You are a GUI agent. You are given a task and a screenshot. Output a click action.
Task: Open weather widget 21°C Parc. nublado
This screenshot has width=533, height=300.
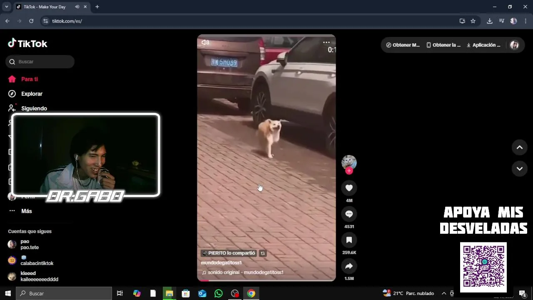(x=408, y=293)
